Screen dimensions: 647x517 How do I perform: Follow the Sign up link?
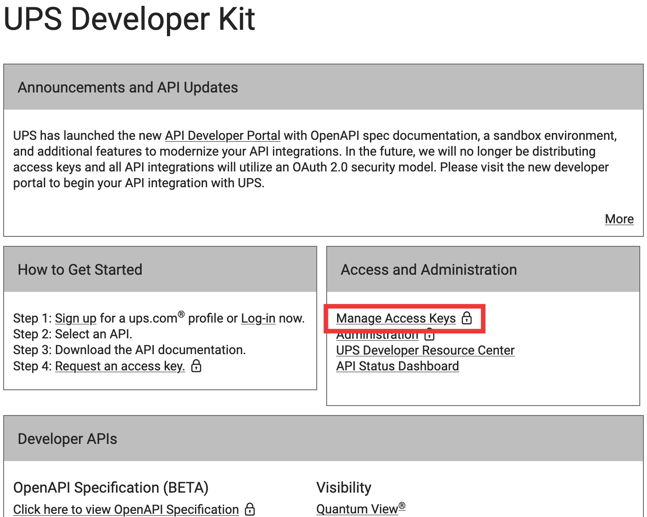(x=75, y=318)
